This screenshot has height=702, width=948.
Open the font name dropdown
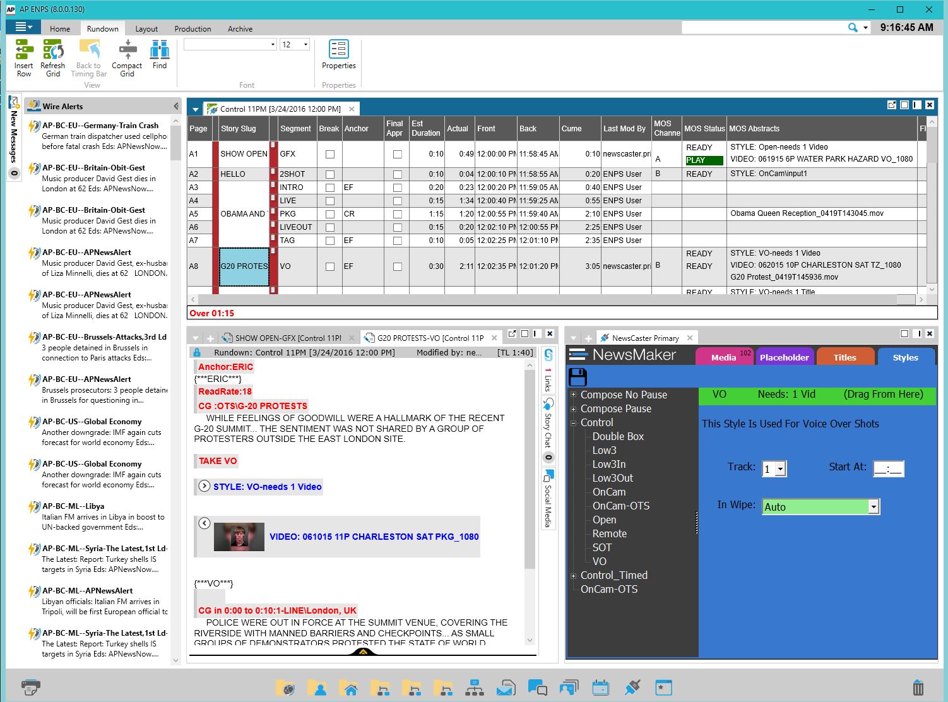coord(273,44)
